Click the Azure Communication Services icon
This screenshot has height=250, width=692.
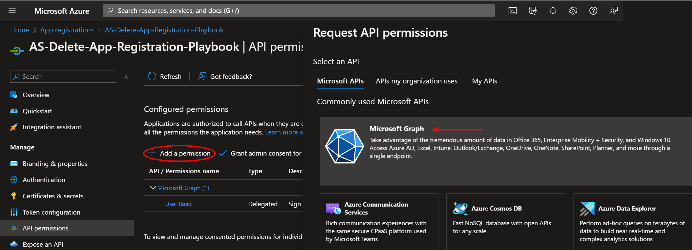[x=333, y=209]
